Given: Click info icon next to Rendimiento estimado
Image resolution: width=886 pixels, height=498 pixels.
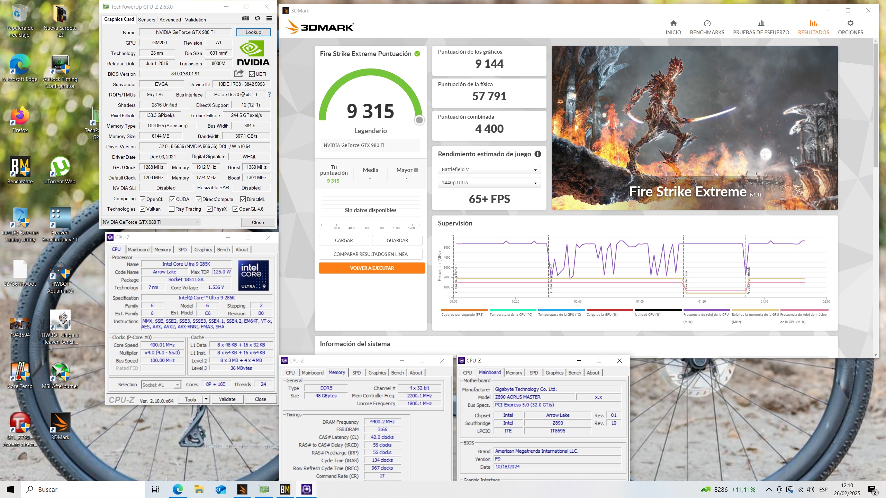Looking at the screenshot, I should click(537, 154).
